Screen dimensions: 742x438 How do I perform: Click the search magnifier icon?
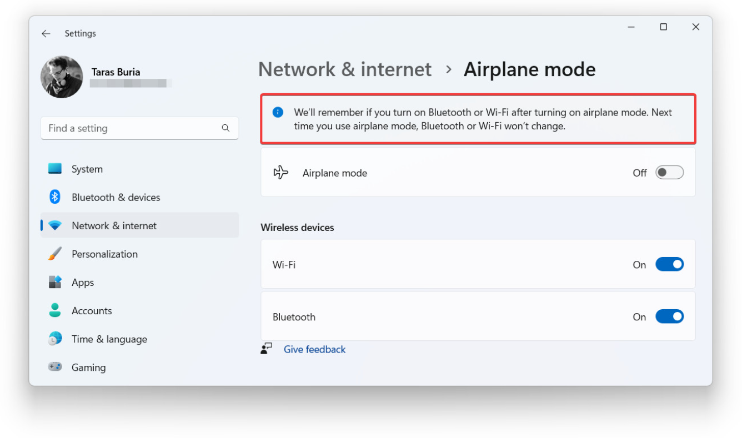click(x=225, y=128)
